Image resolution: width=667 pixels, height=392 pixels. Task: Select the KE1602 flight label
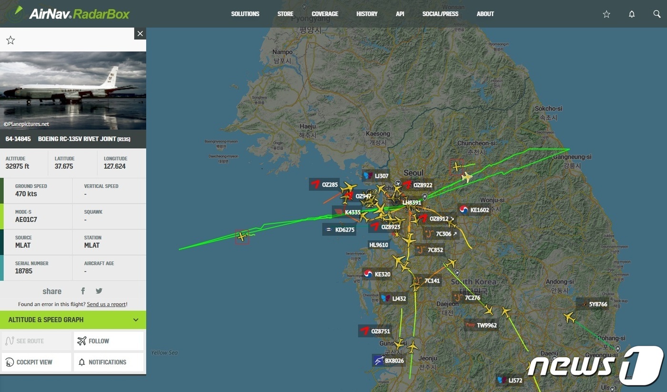pos(474,210)
